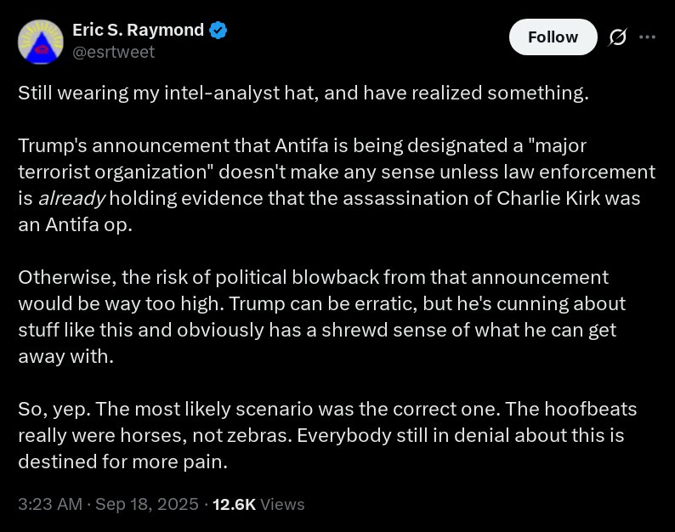Click the Sep 18, 2025 date
675x532 pixels.
[x=147, y=504]
